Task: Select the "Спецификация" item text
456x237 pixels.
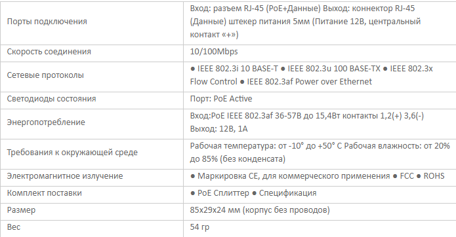Action: pos(287,194)
